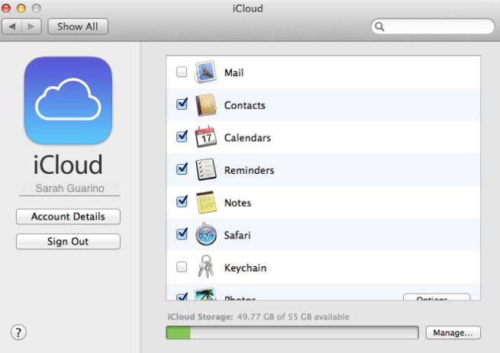Viewport: 500px width, 353px height.
Task: Click the search field in toolbar
Action: click(432, 27)
